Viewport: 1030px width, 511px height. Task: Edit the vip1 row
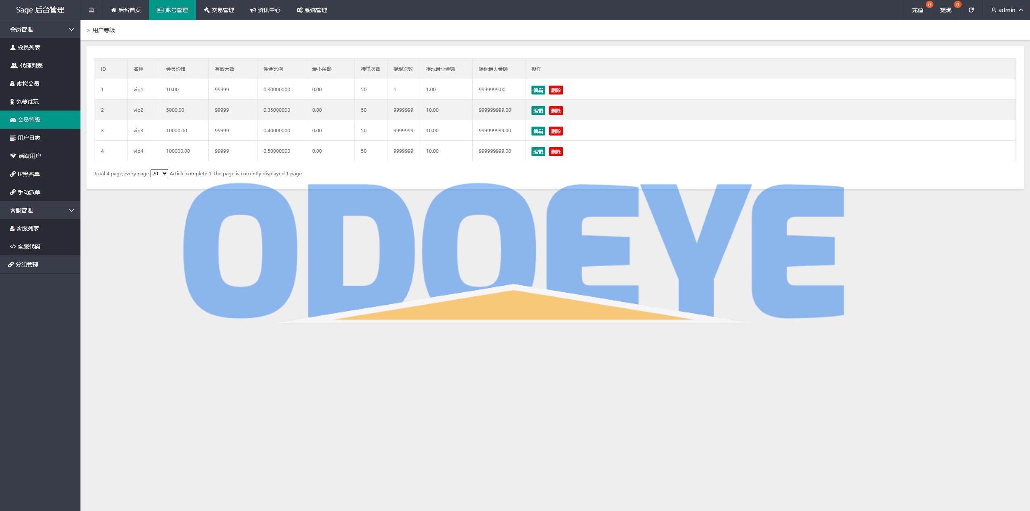point(538,90)
